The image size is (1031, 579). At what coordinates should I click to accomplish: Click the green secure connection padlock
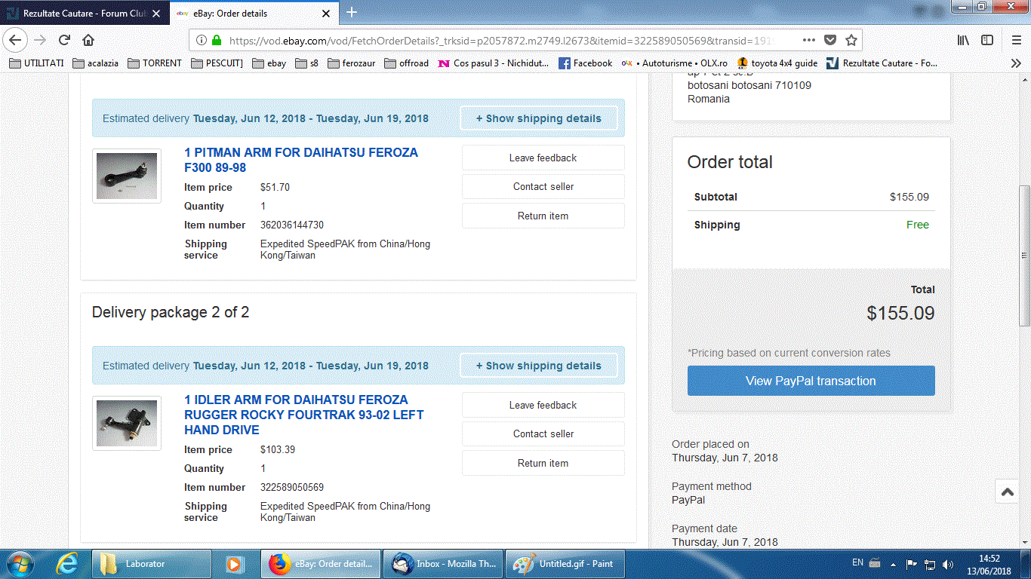[x=217, y=40]
